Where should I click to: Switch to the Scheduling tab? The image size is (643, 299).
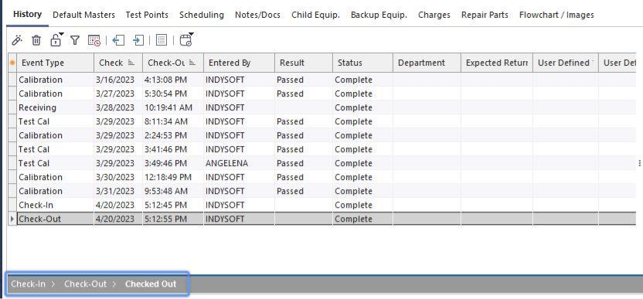coord(202,15)
